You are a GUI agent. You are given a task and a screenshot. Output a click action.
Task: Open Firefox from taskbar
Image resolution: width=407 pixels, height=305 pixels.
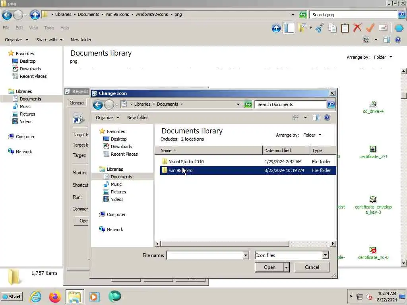point(55,296)
